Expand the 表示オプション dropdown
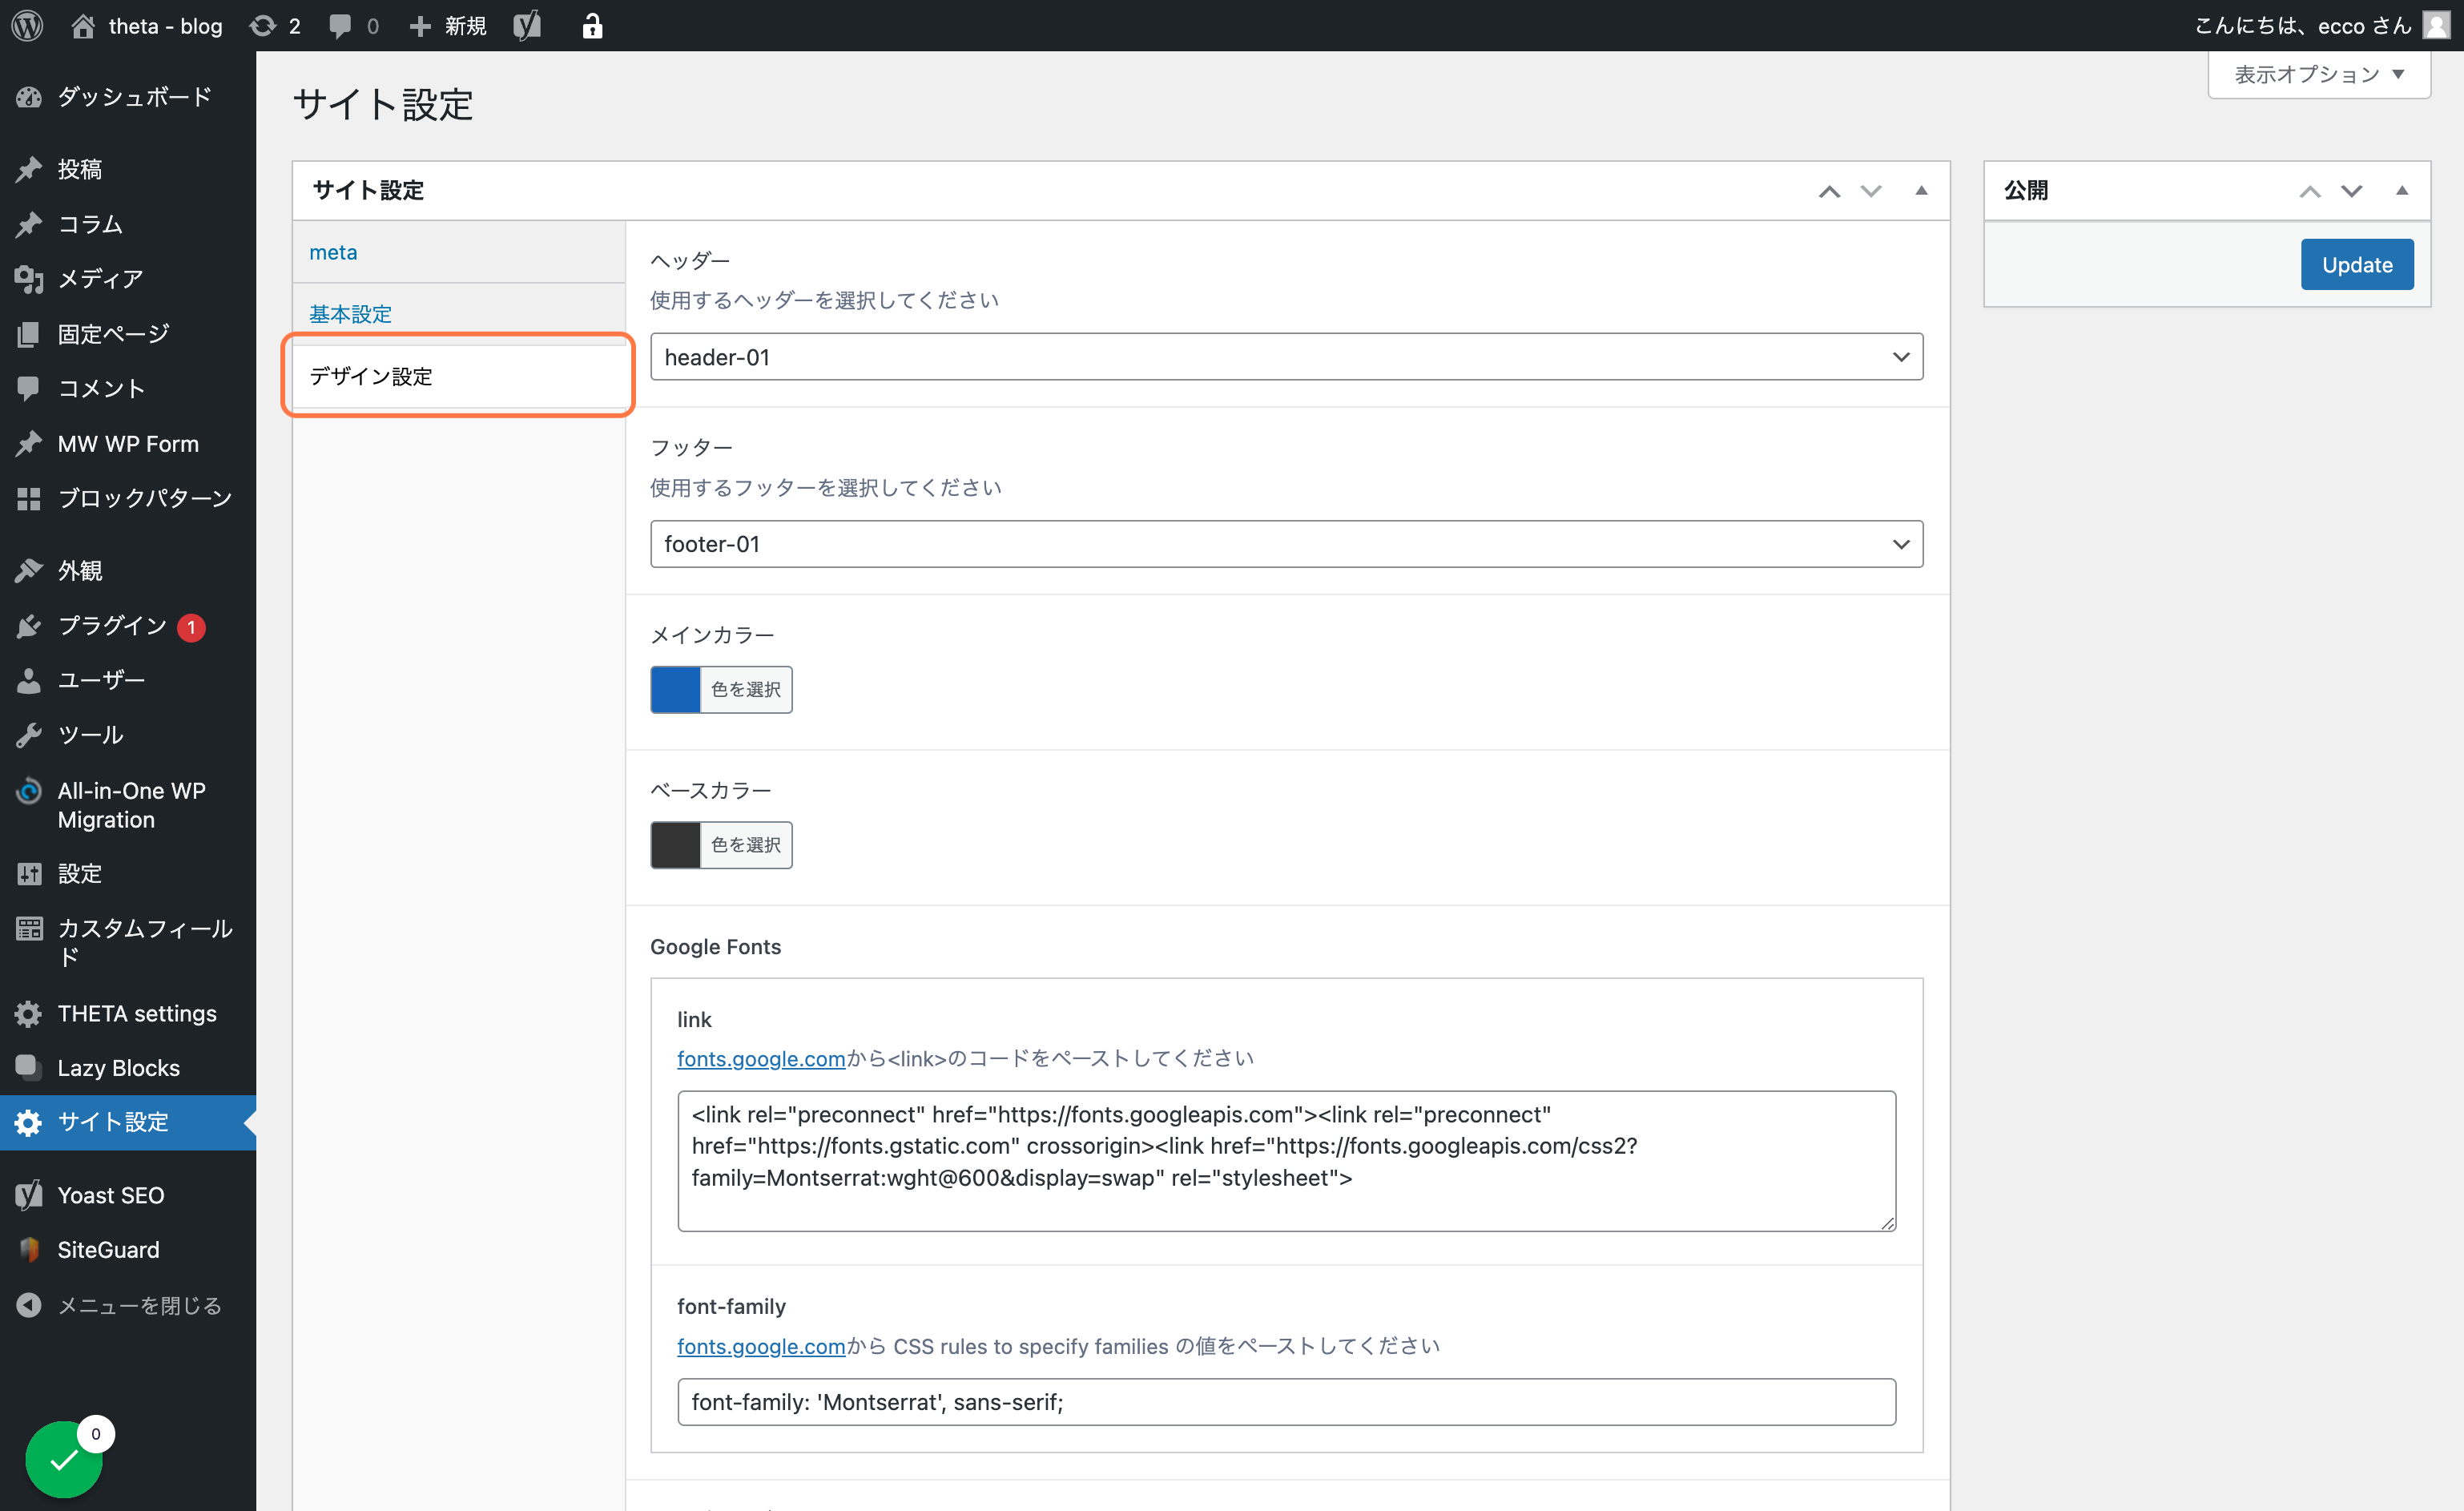Image resolution: width=2464 pixels, height=1511 pixels. tap(2318, 75)
